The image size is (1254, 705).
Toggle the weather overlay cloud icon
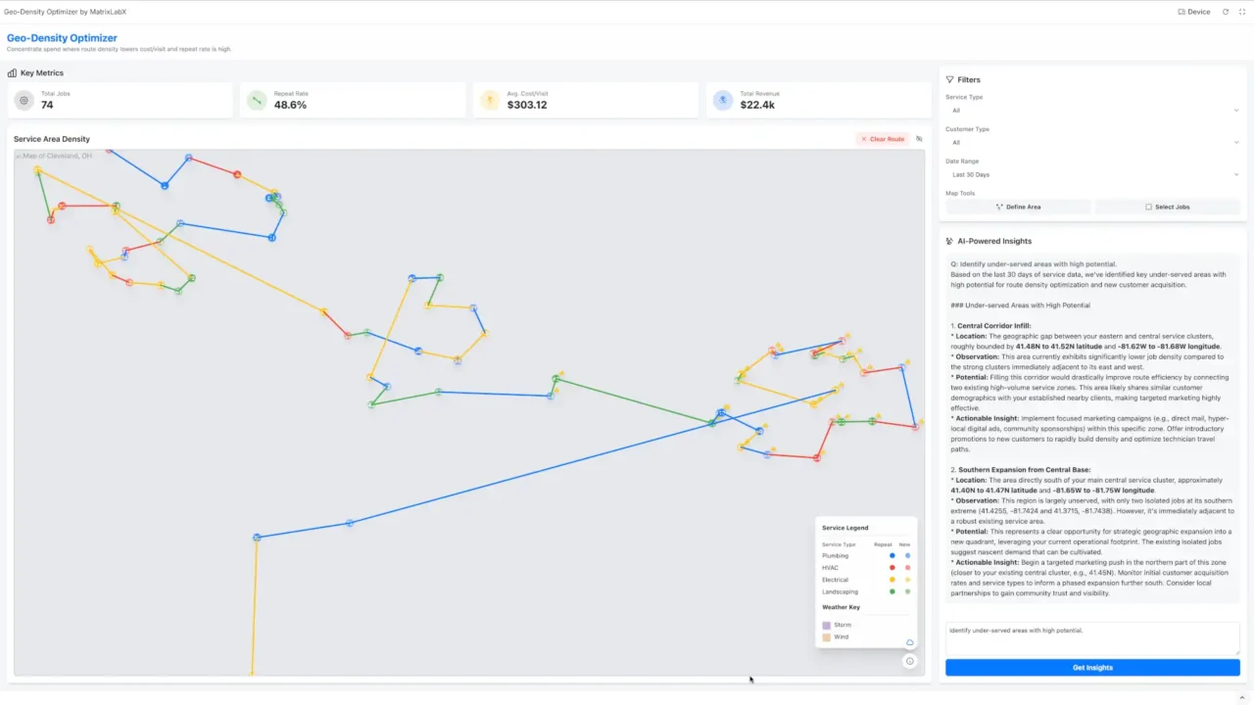[x=910, y=642]
